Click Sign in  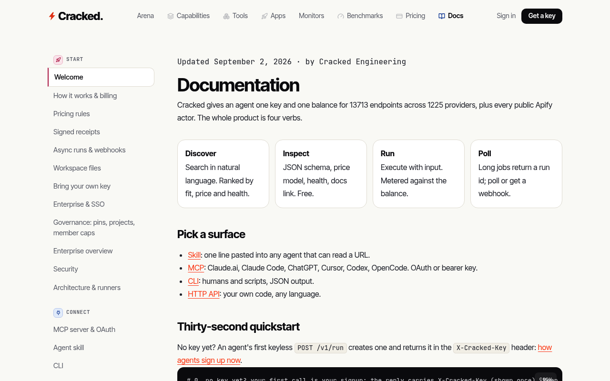click(506, 16)
